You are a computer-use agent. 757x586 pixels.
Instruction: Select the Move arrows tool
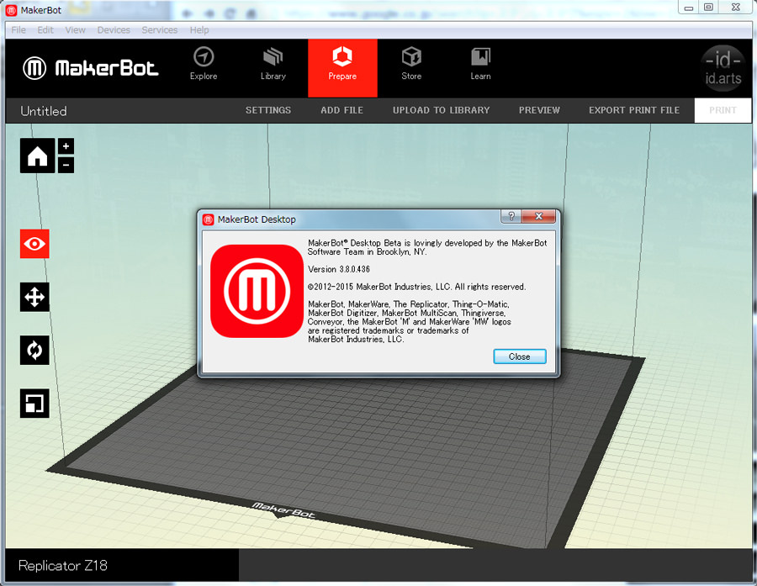point(34,297)
